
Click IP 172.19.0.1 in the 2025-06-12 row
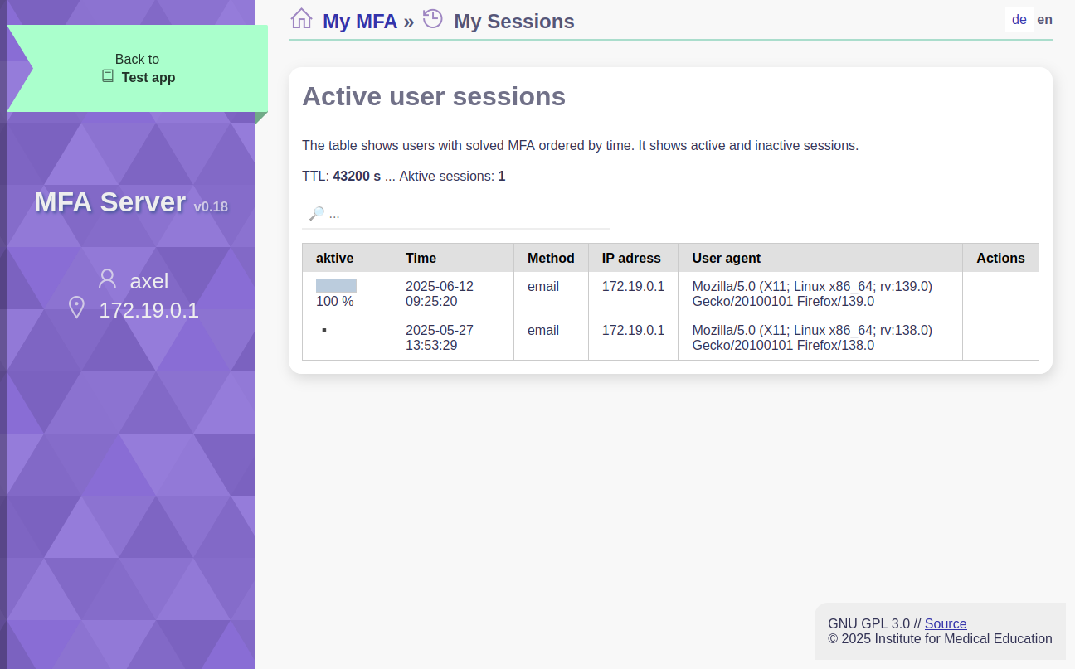click(x=633, y=286)
